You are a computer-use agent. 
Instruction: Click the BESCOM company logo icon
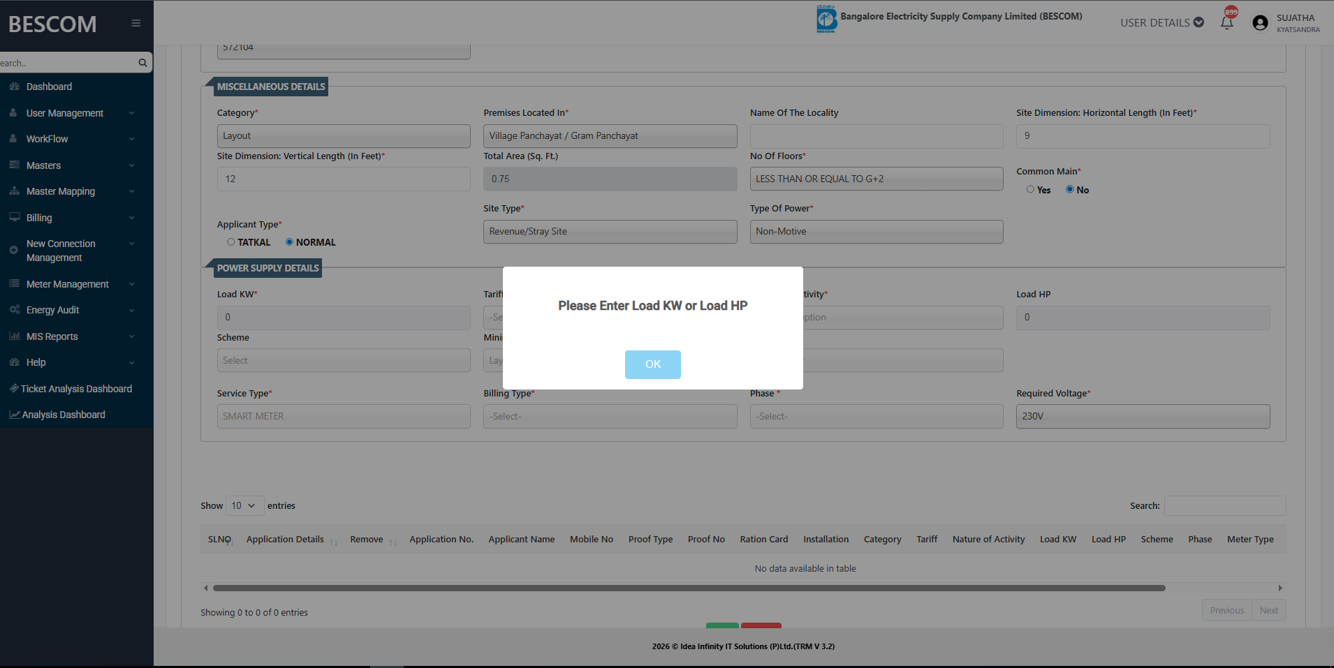pyautogui.click(x=826, y=19)
